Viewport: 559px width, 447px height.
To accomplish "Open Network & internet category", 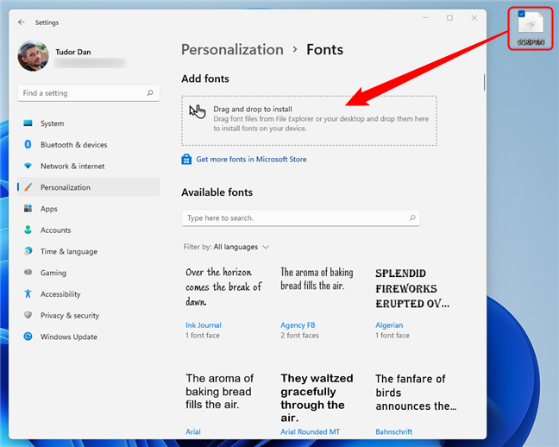I will [88, 166].
